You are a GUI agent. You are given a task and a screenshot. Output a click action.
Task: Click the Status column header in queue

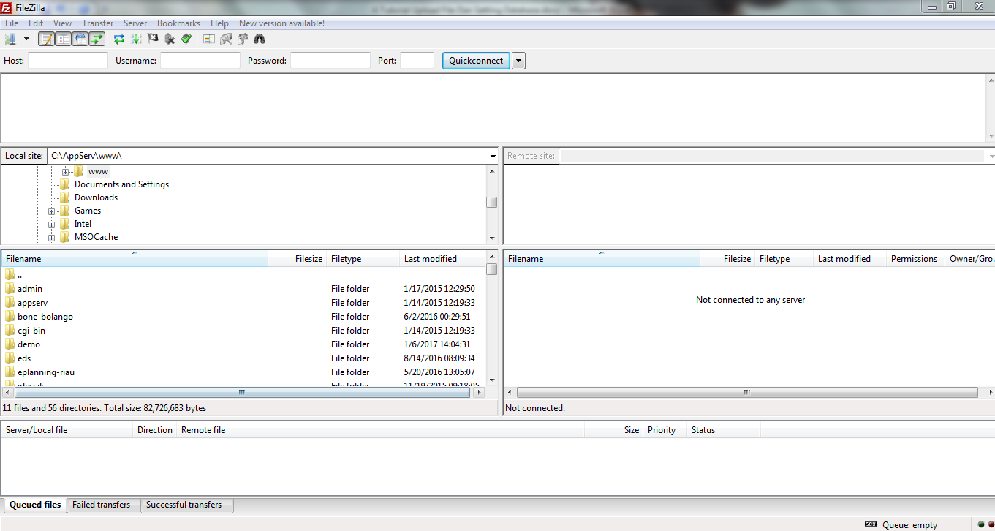pyautogui.click(x=724, y=429)
